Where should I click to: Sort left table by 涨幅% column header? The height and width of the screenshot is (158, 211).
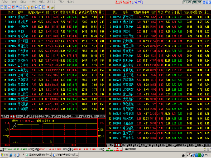tap(32, 12)
